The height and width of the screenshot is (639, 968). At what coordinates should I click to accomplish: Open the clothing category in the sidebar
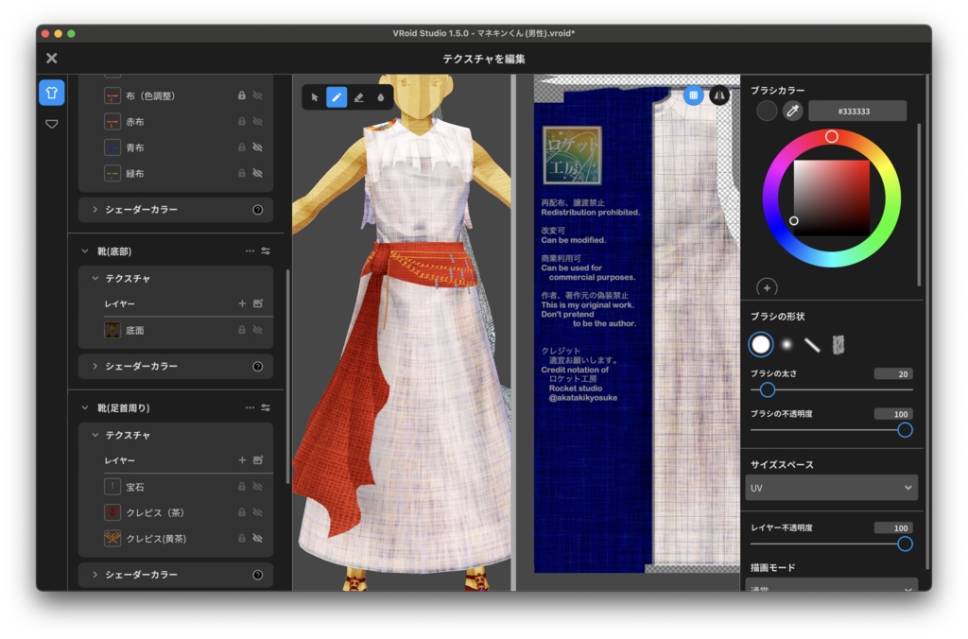pyautogui.click(x=52, y=93)
